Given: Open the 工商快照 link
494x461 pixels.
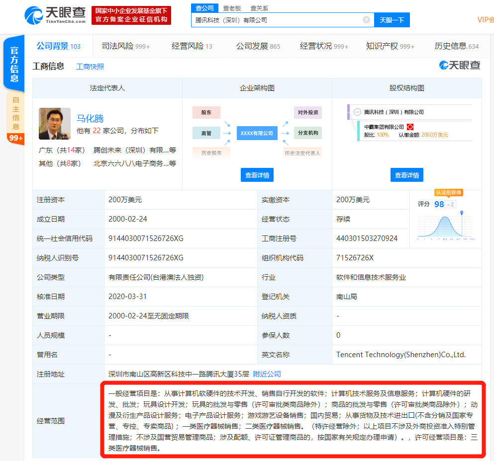Looking at the screenshot, I should 90,67.
